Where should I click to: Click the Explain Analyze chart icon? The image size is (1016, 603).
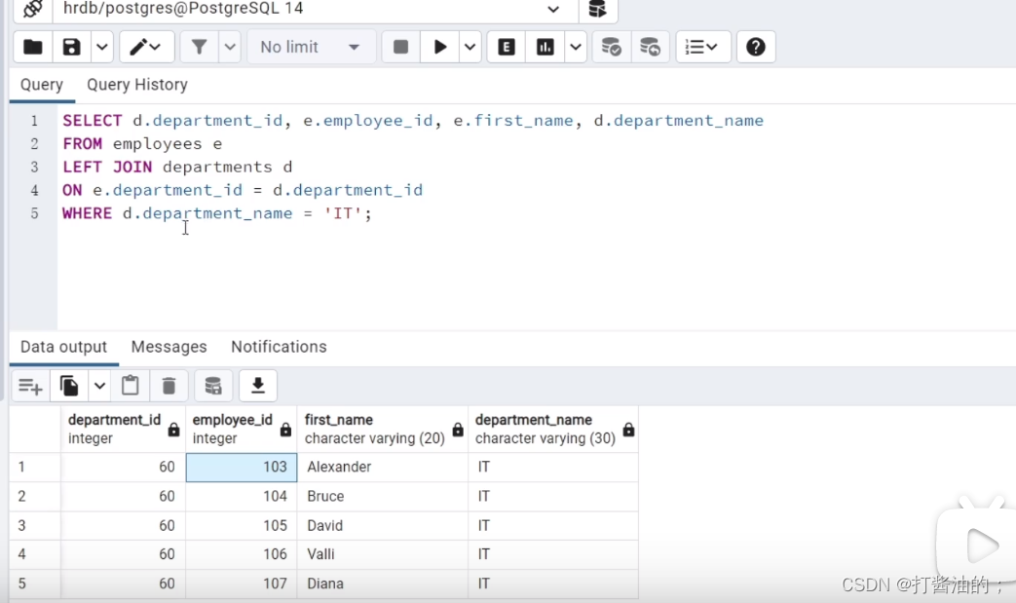tap(545, 48)
